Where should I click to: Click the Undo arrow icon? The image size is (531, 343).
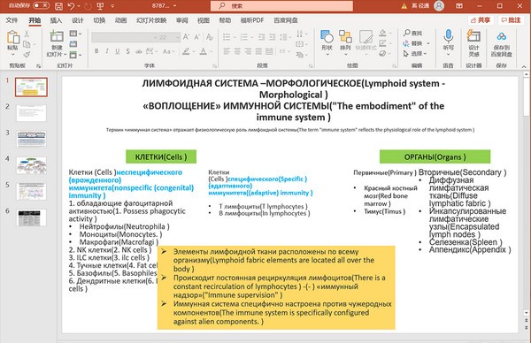point(71,6)
